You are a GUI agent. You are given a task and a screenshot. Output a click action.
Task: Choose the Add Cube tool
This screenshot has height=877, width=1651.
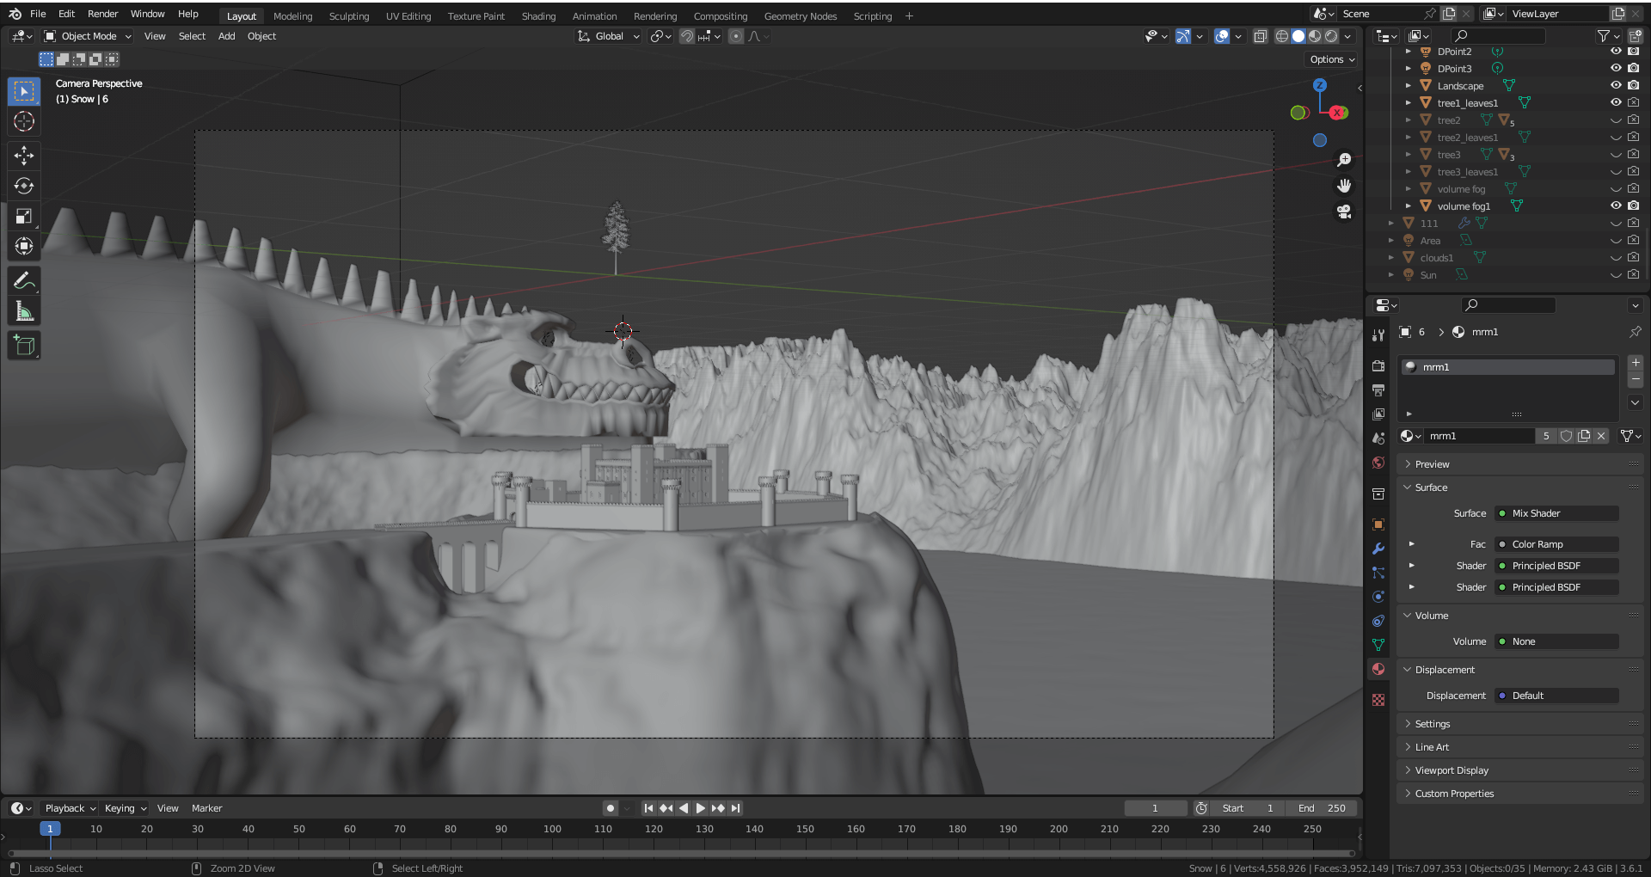pyautogui.click(x=24, y=346)
